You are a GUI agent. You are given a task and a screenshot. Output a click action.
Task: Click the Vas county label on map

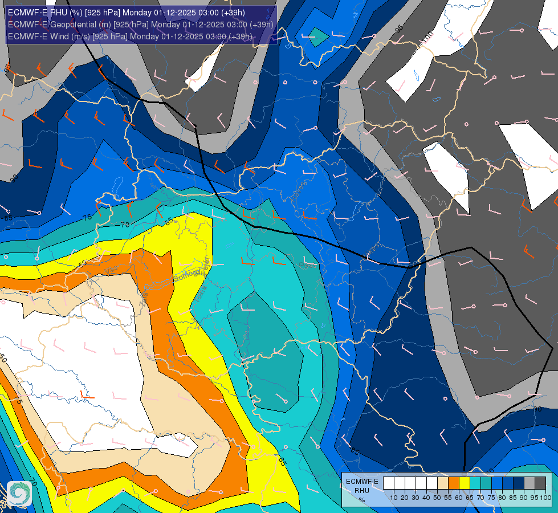tap(111, 270)
